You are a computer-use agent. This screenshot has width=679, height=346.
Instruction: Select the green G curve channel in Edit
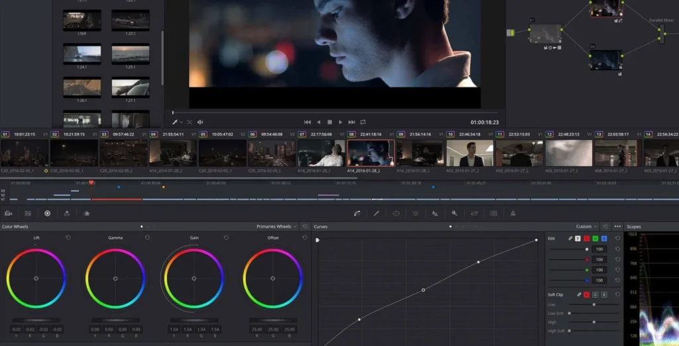[x=595, y=238]
